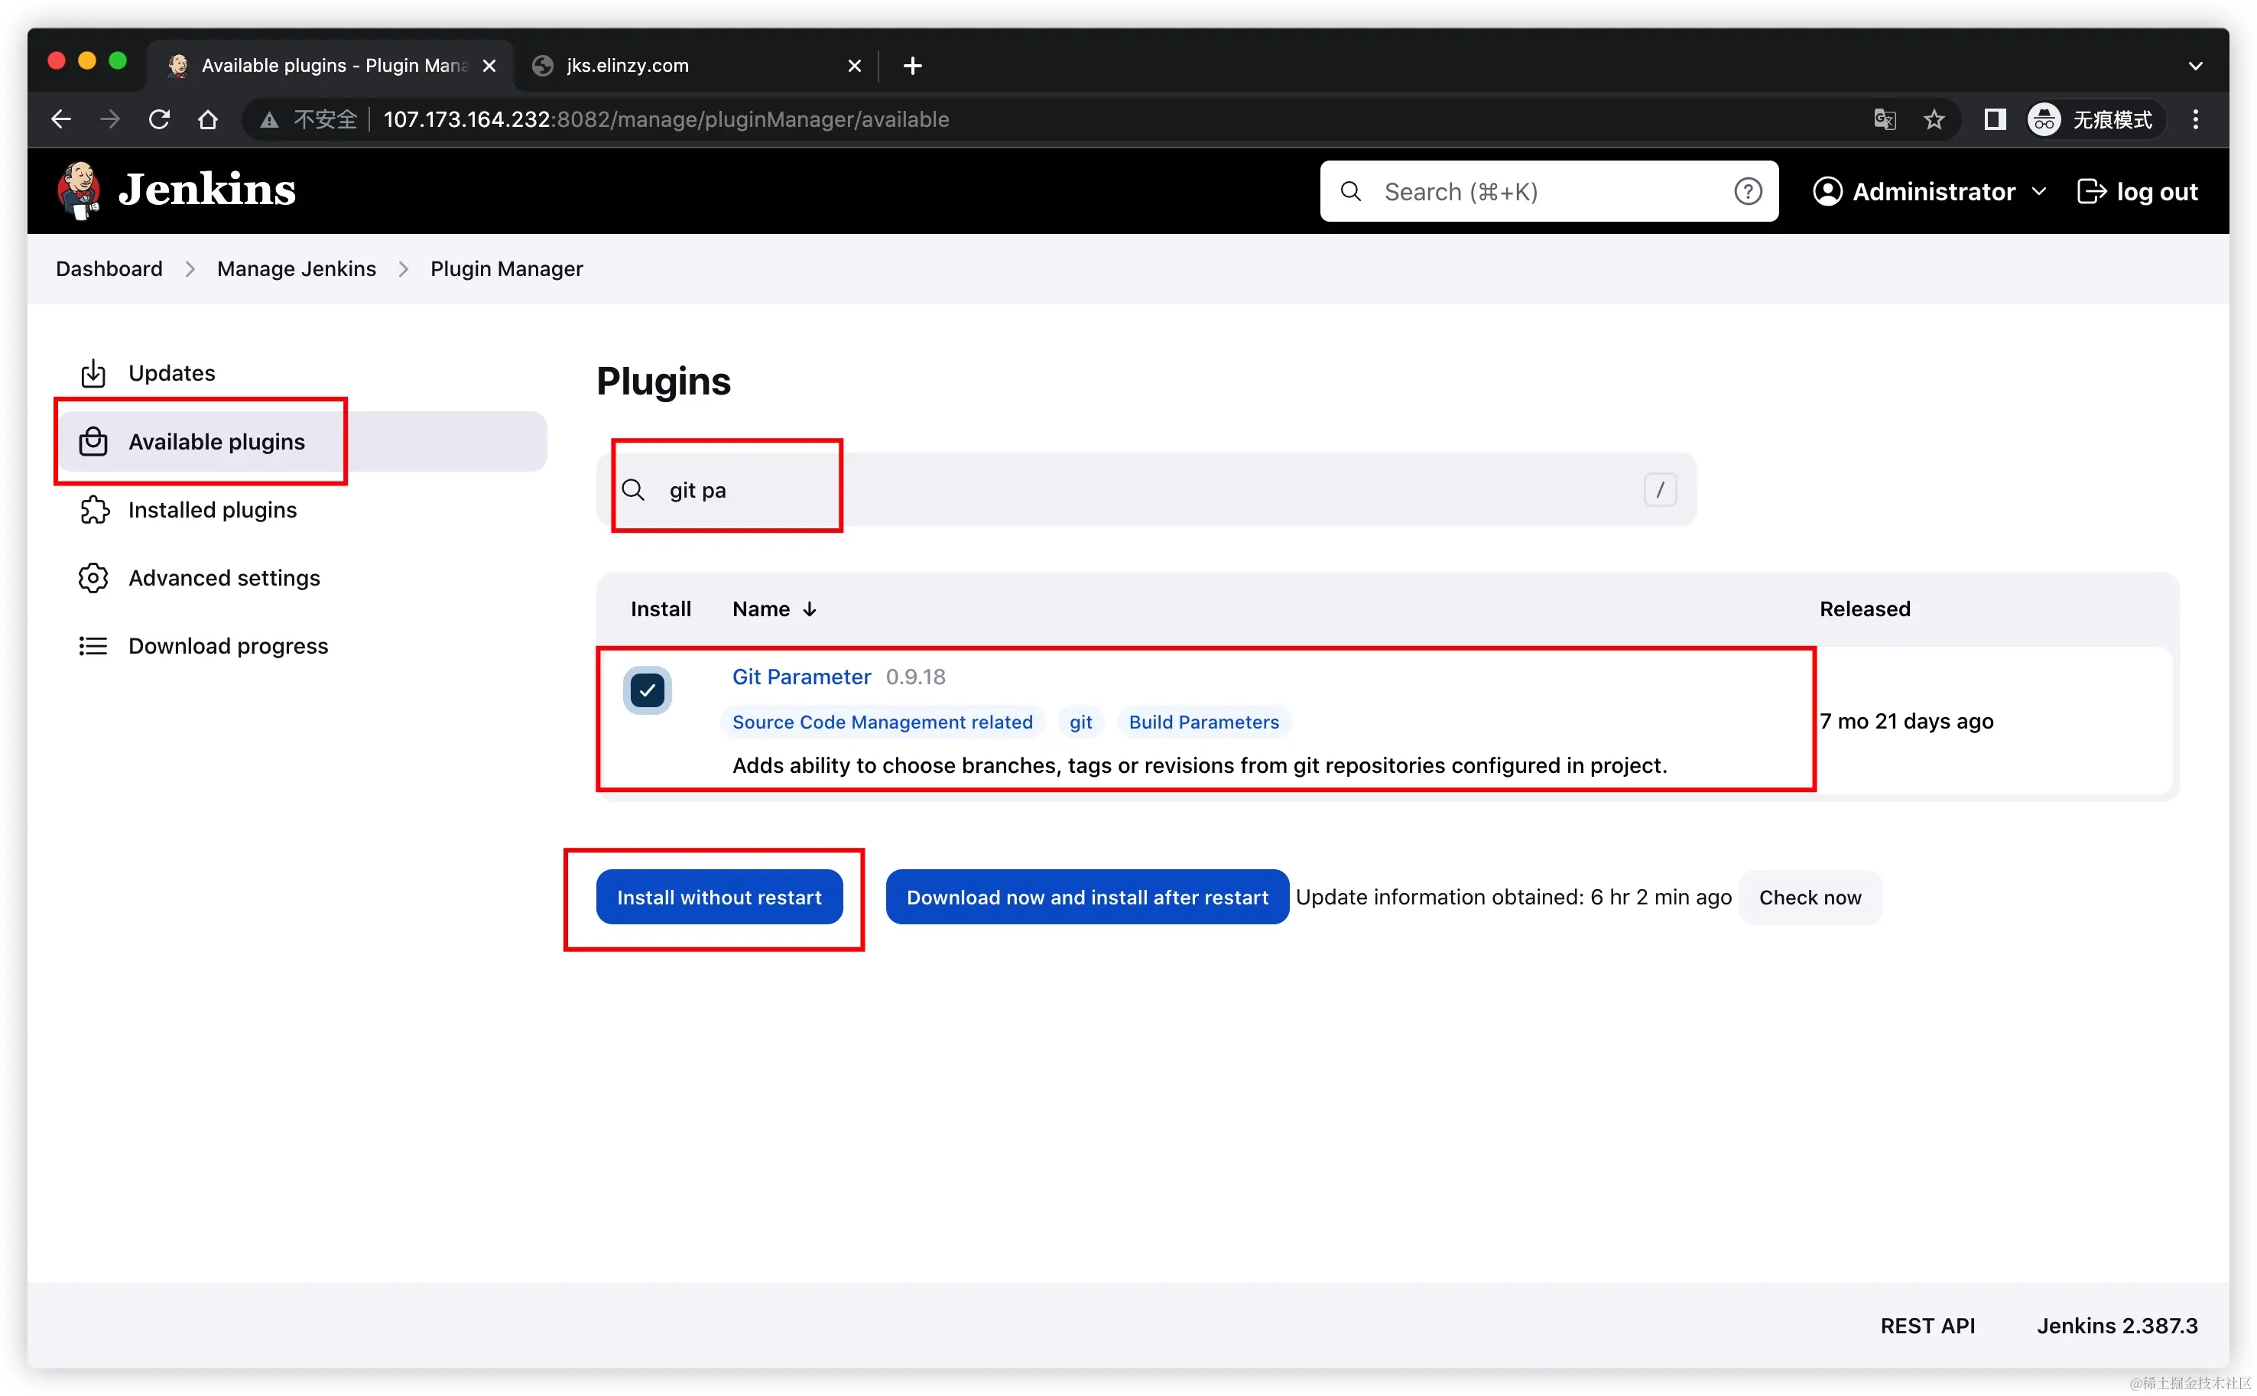Click the browser address bar URL
Image resolution: width=2257 pixels, height=1396 pixels.
point(666,119)
